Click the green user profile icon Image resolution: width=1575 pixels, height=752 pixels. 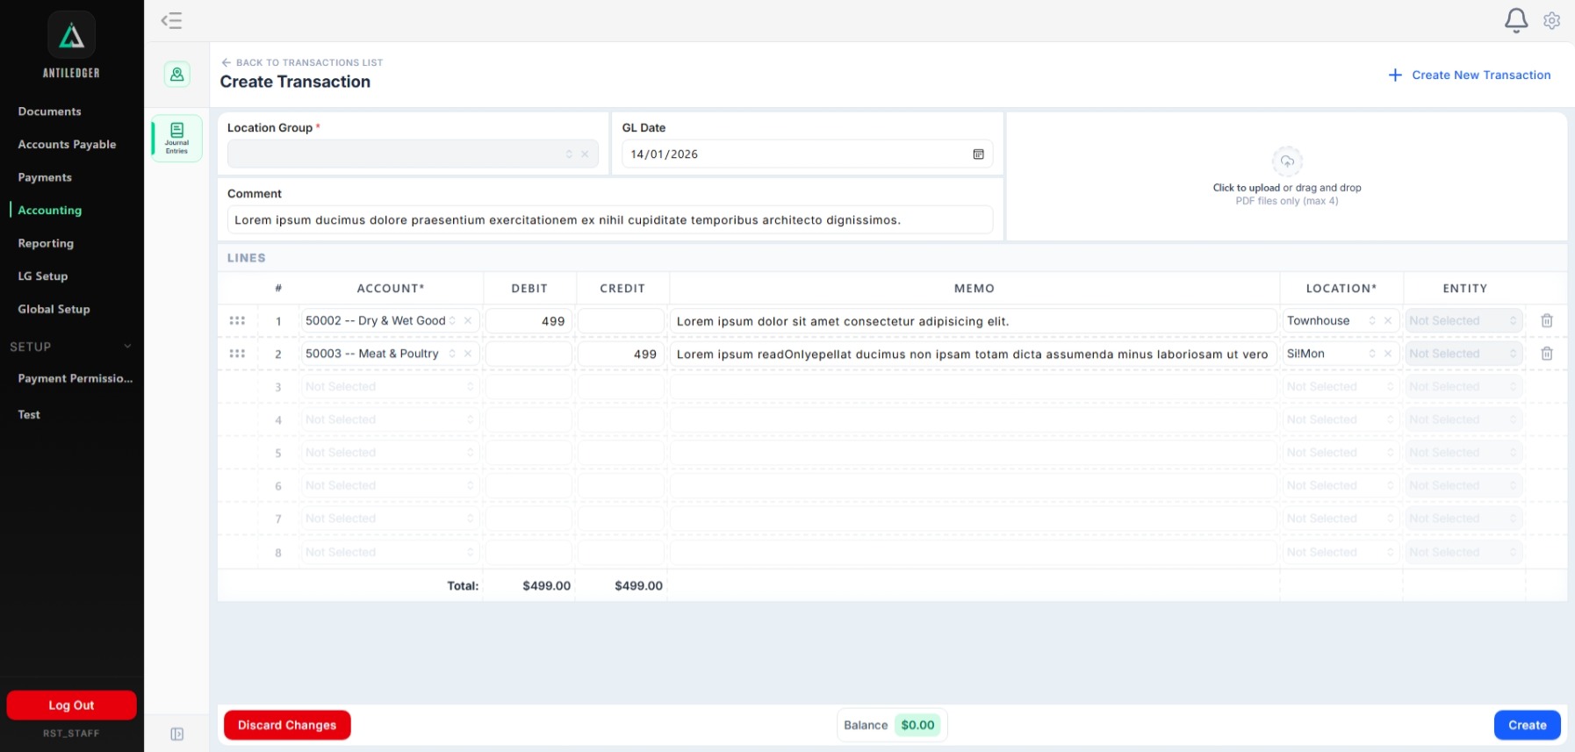[177, 75]
